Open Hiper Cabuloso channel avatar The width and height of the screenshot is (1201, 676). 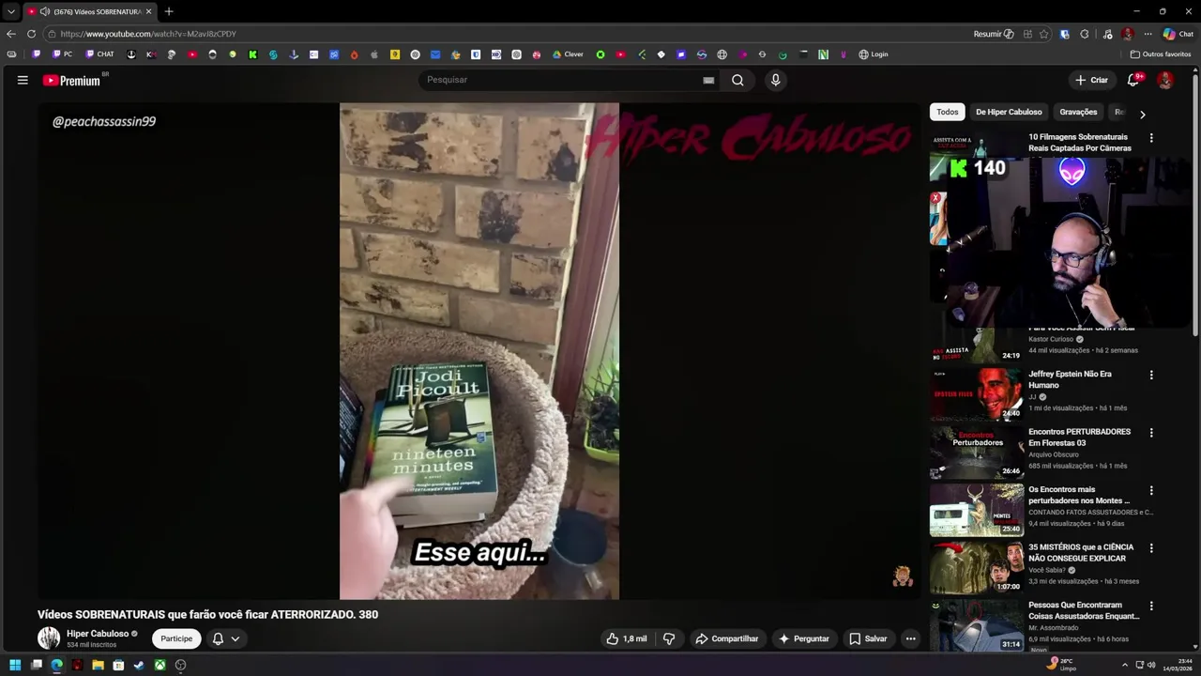coord(49,638)
